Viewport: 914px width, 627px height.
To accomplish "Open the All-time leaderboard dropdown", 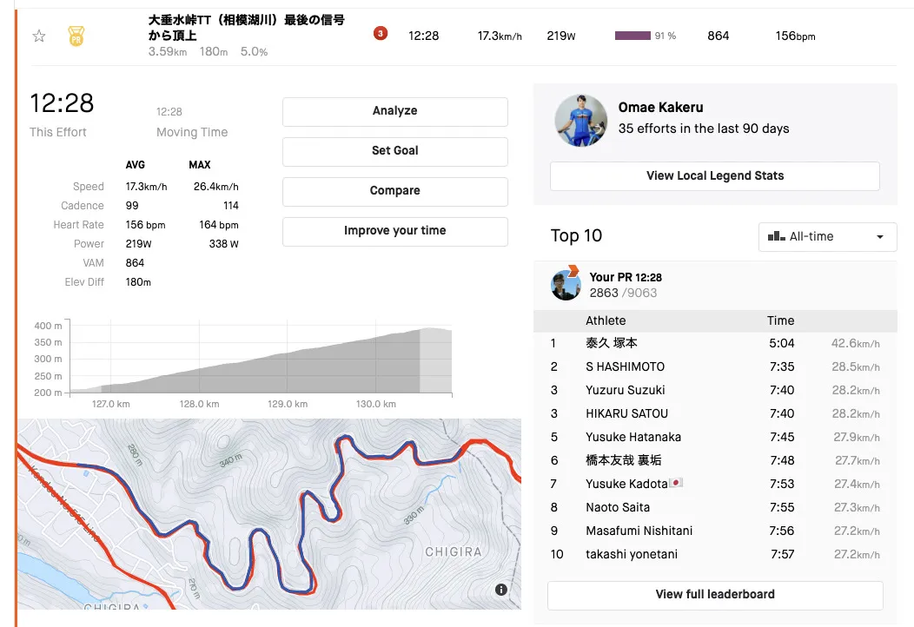I will click(826, 236).
